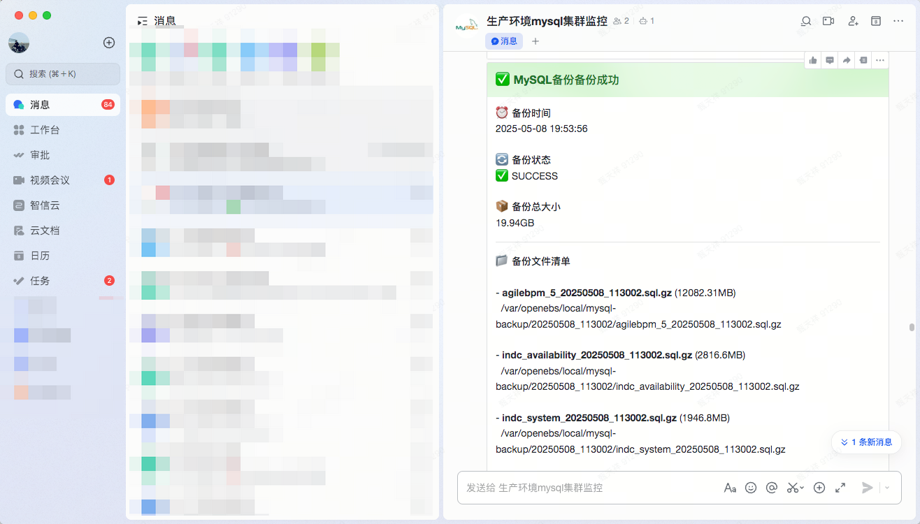Forward the MySQL backup success message
Image resolution: width=920 pixels, height=524 pixels.
(846, 60)
